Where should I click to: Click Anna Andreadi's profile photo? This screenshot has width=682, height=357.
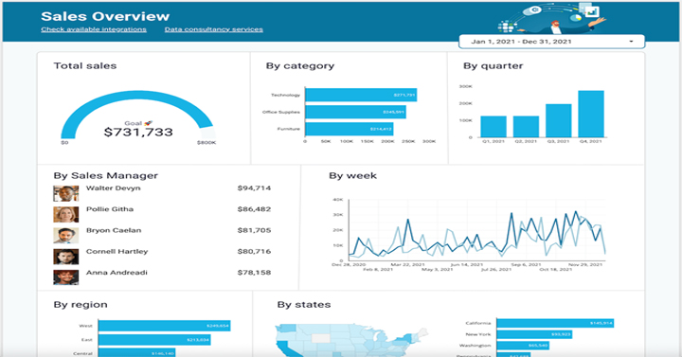tap(66, 277)
